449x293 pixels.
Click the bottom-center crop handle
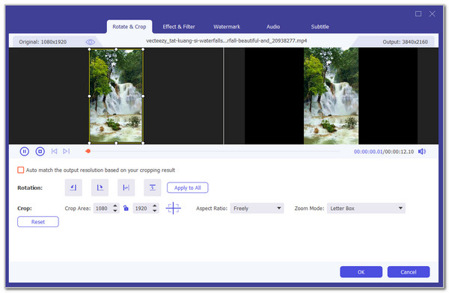pos(116,143)
